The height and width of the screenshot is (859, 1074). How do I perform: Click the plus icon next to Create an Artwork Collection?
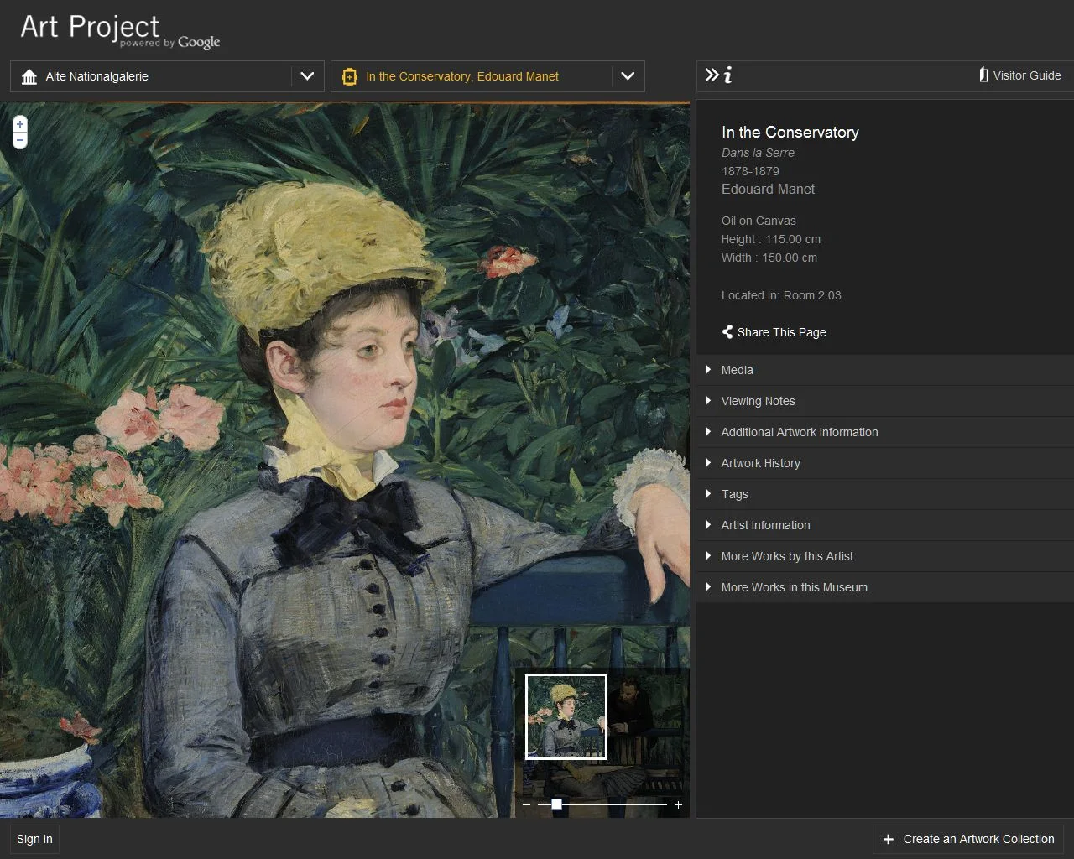point(887,839)
